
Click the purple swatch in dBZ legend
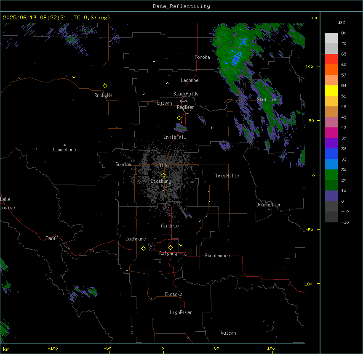click(331, 143)
